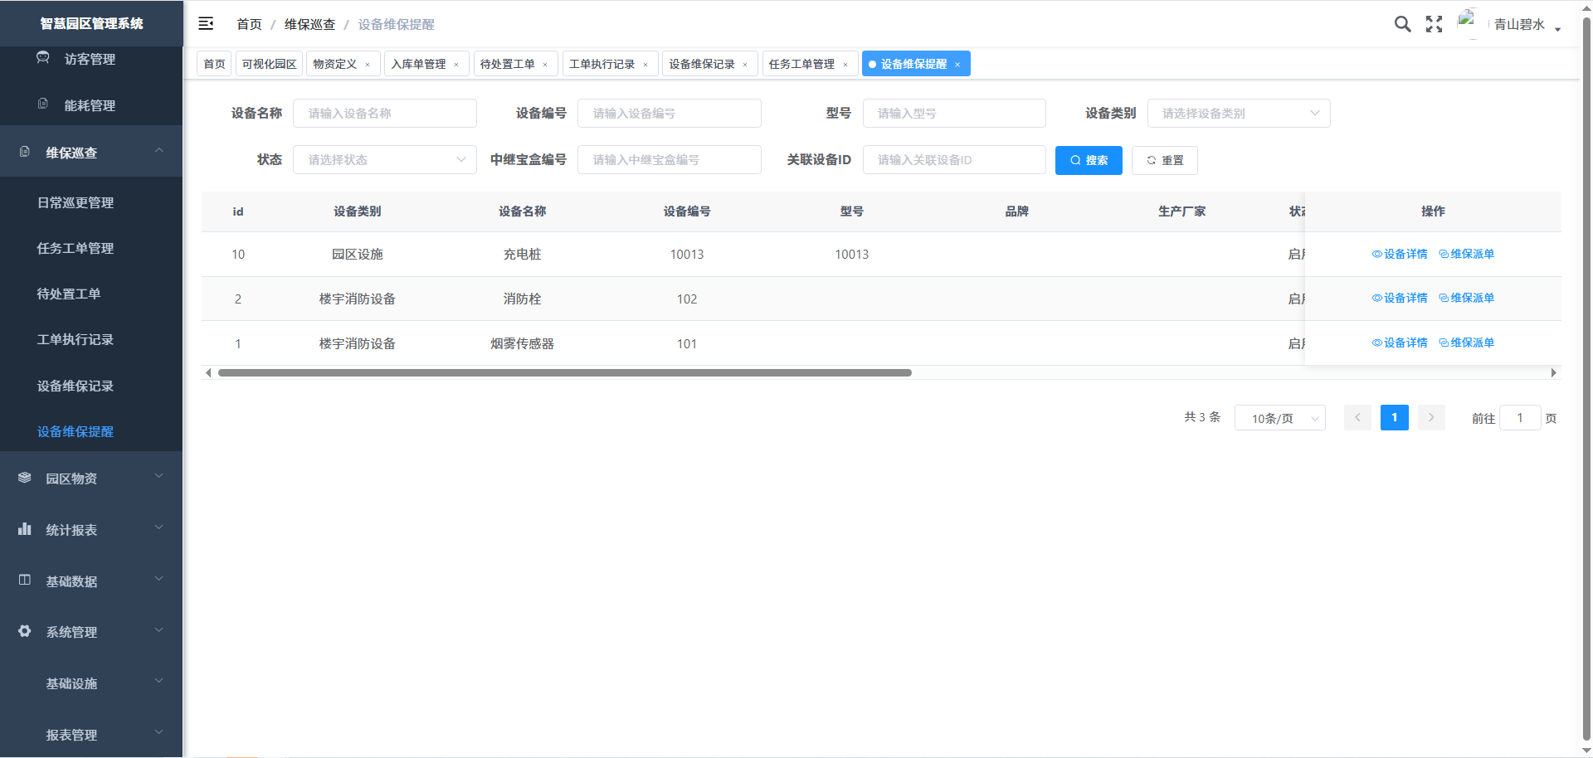Viewport: 1593px width, 758px height.
Task: Switch to the 可视化园区 tab
Action: (x=269, y=64)
